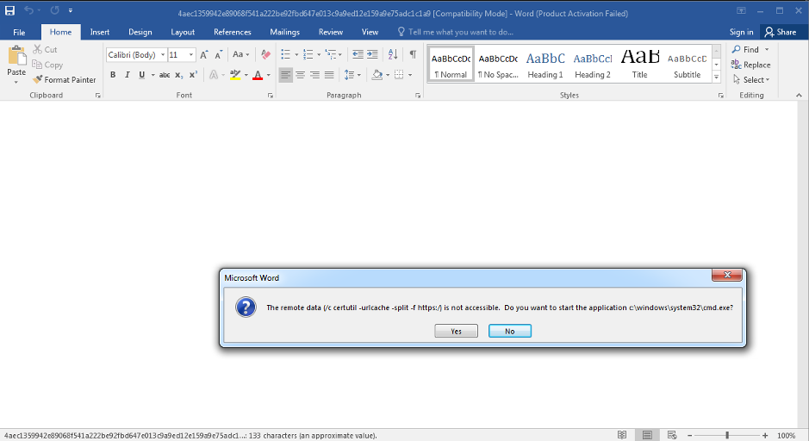Open the View tab
Viewport: 809px width, 441px height.
(370, 32)
